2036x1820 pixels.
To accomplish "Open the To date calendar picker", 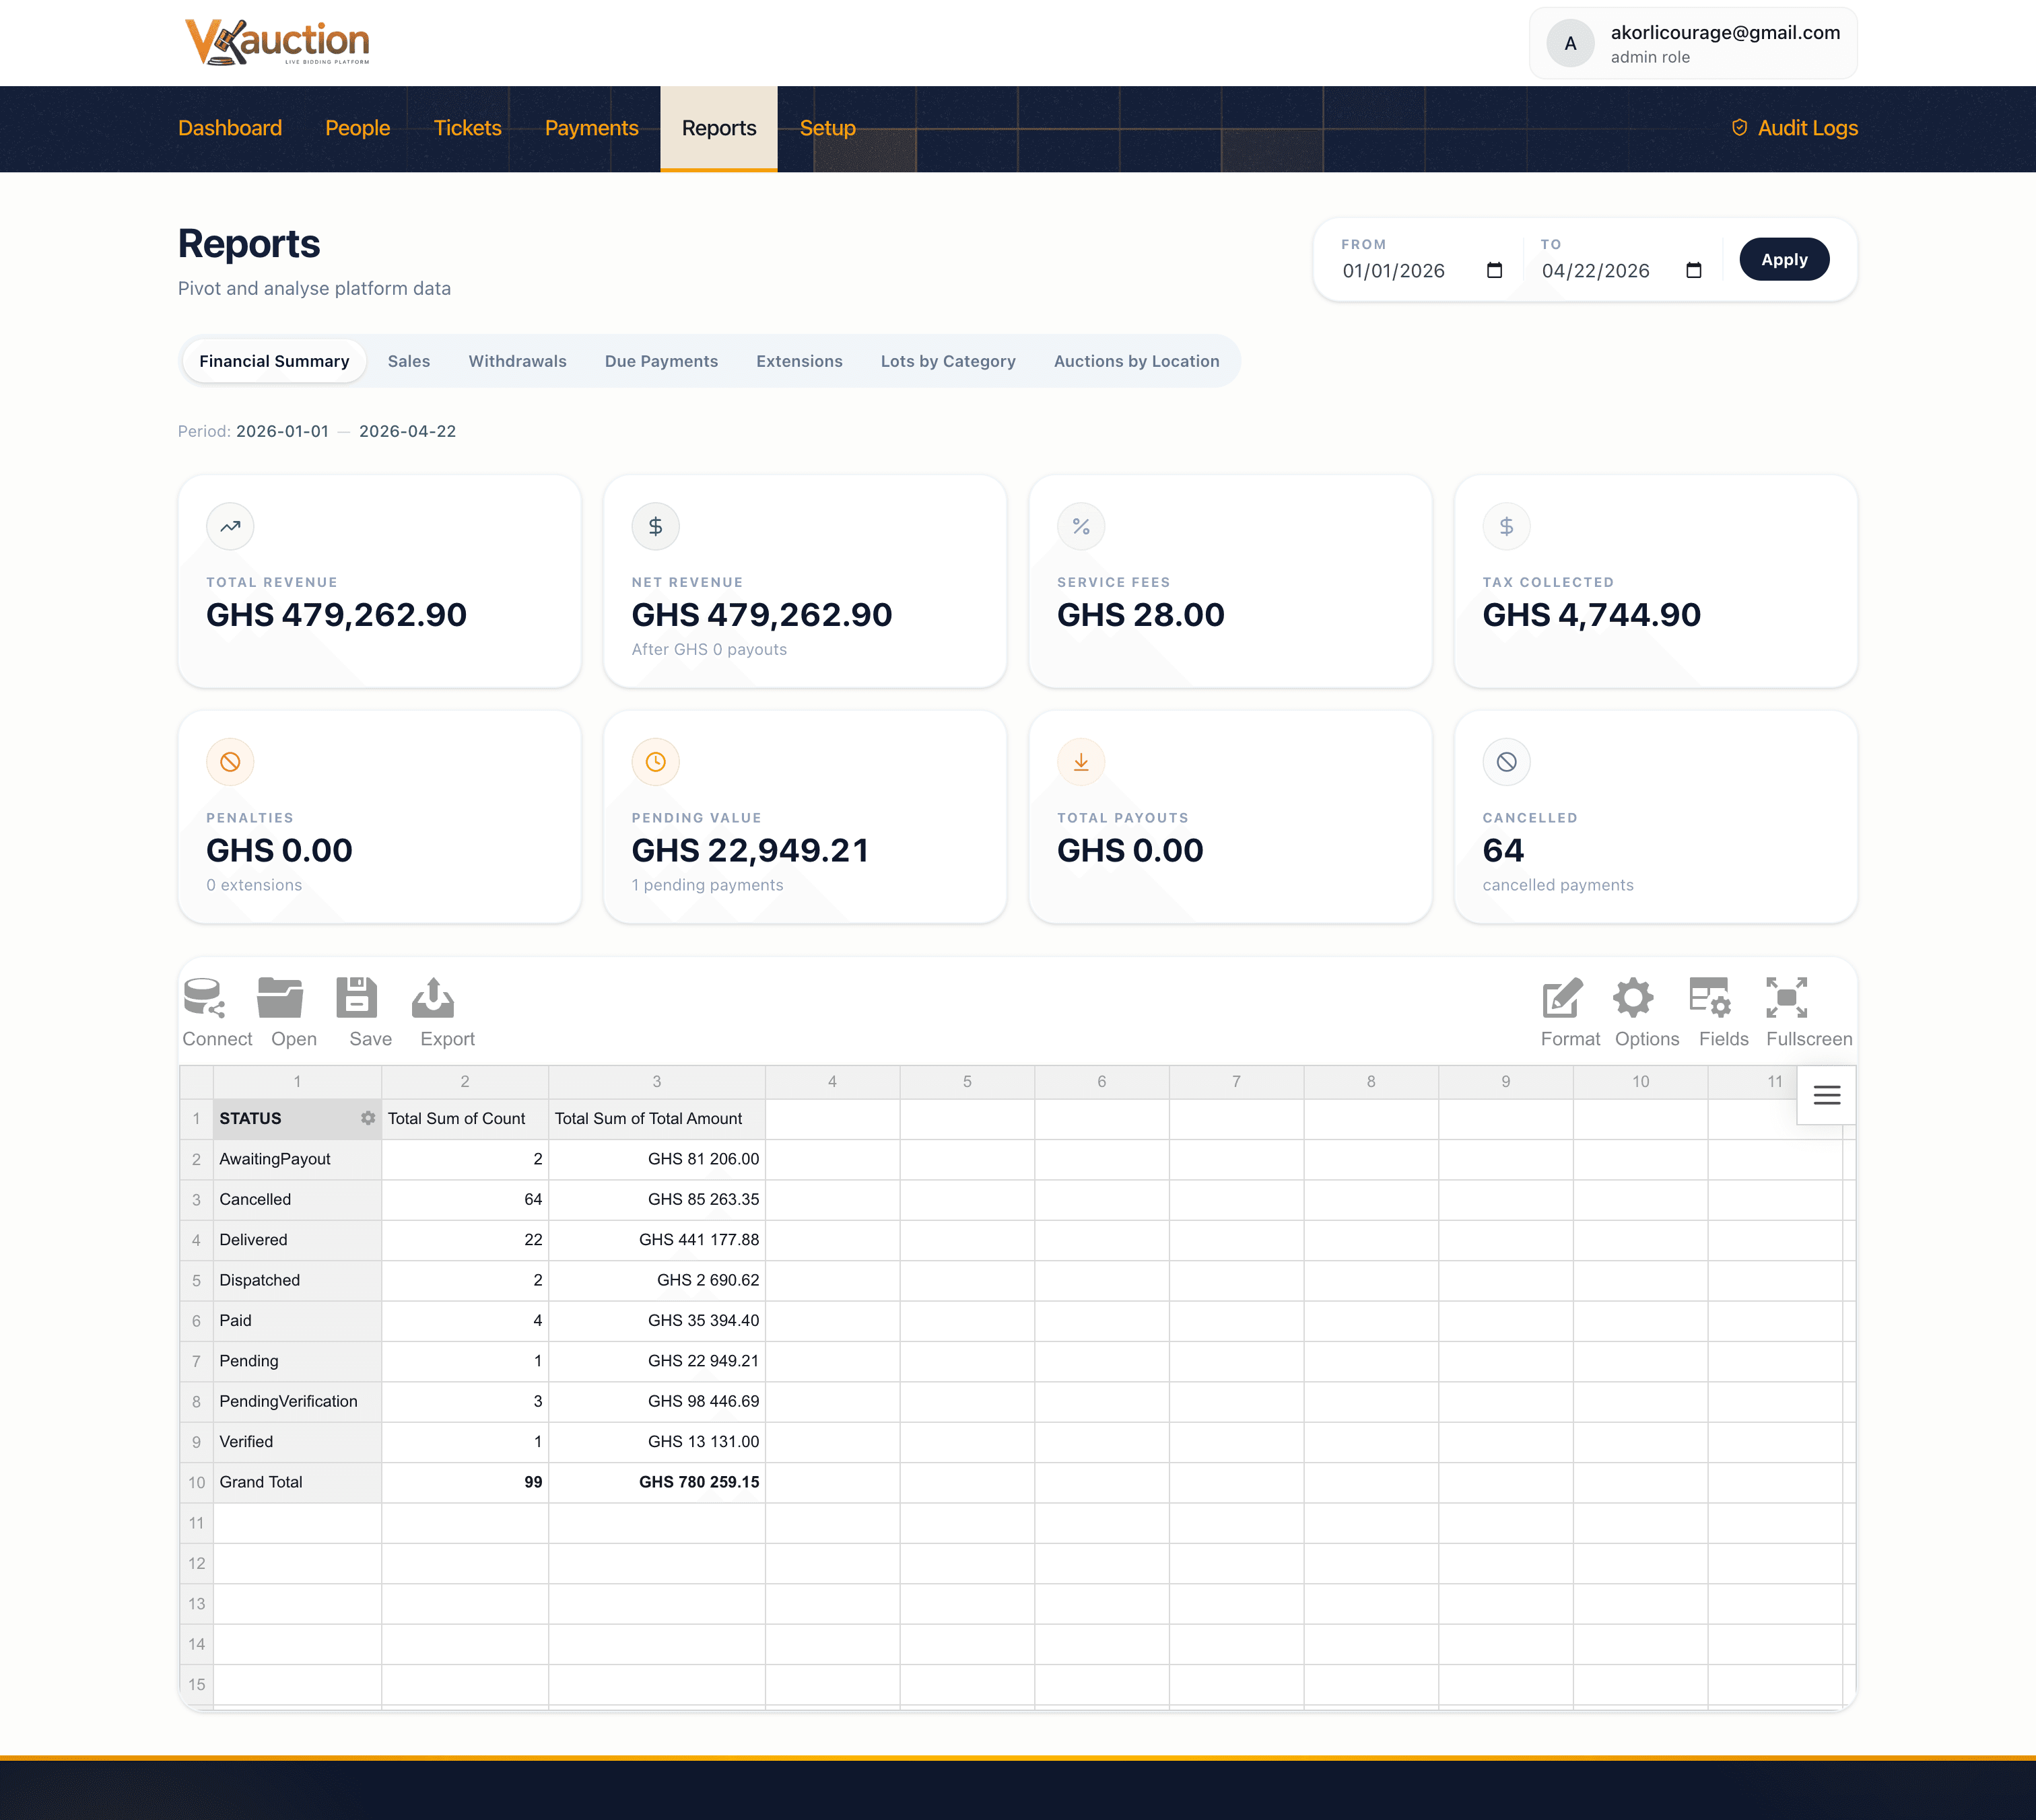I will point(1693,271).
